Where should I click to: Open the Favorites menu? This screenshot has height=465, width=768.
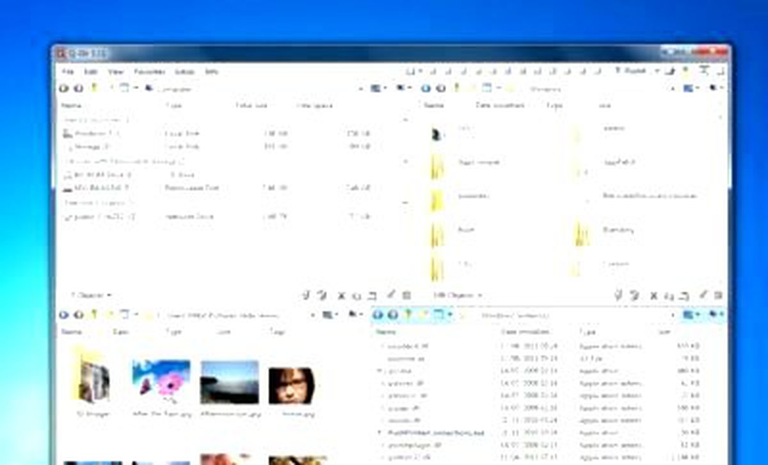coord(150,72)
